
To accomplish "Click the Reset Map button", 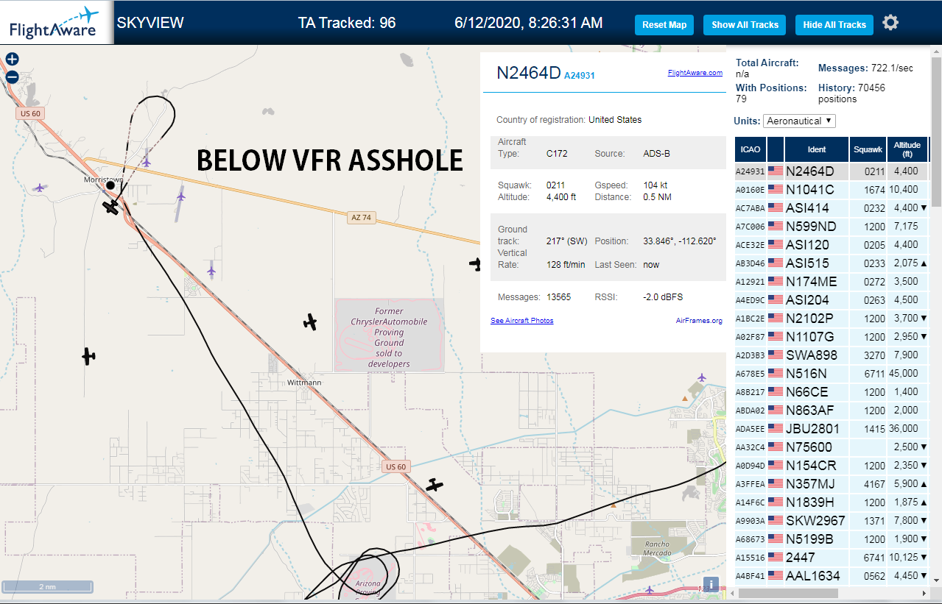I will tap(664, 25).
